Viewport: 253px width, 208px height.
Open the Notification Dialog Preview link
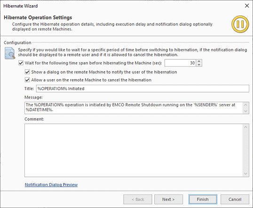tap(51, 184)
